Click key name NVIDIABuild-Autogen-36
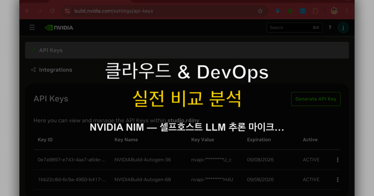The height and width of the screenshot is (196, 374). coord(143,160)
